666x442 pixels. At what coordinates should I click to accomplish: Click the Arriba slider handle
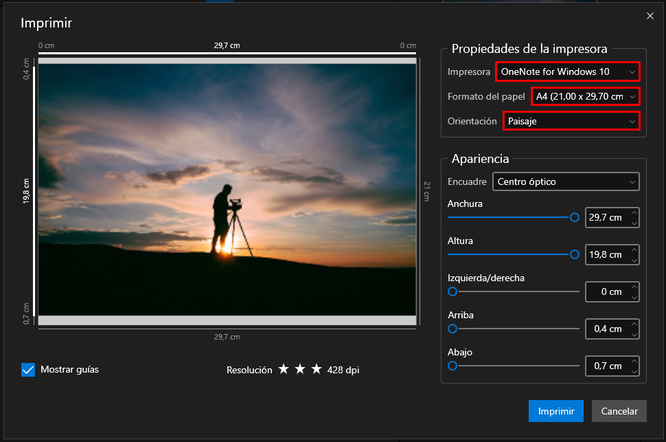(452, 329)
